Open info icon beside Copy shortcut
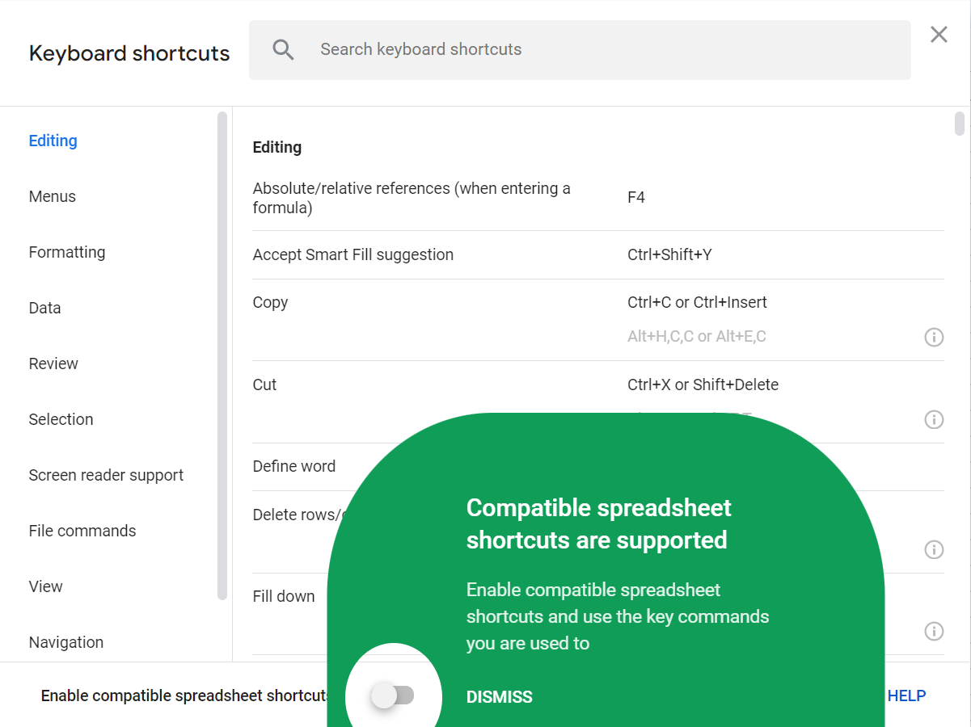The height and width of the screenshot is (727, 971). click(x=934, y=337)
